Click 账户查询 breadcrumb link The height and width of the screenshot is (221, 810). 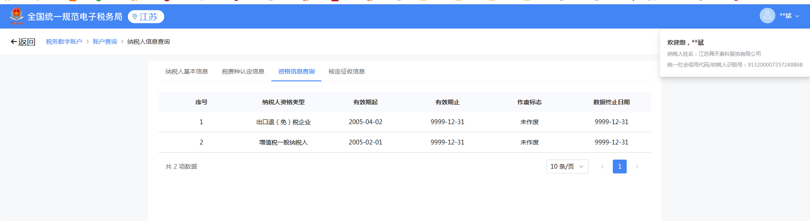(x=104, y=42)
